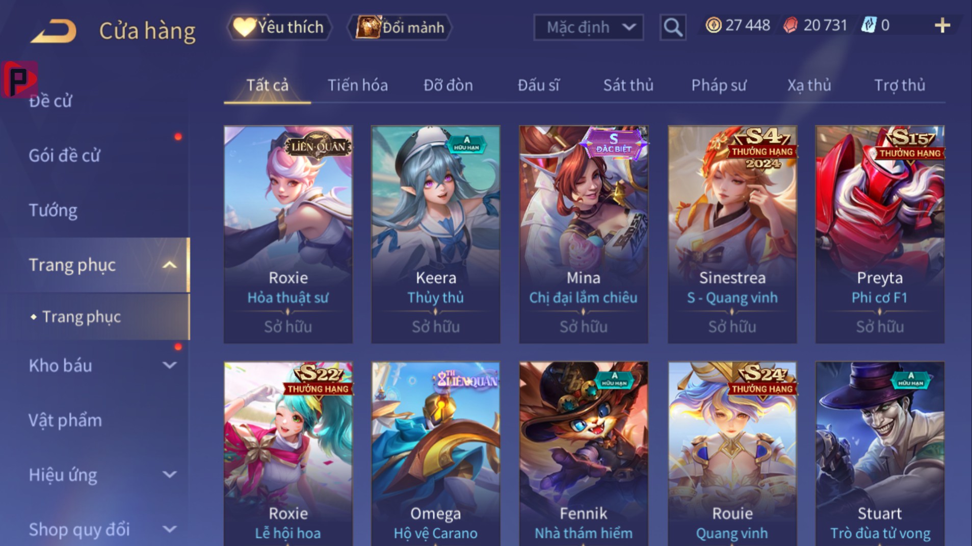This screenshot has height=546, width=972.
Task: Expand the Hiệu ứng sidebar section
Action: [170, 475]
